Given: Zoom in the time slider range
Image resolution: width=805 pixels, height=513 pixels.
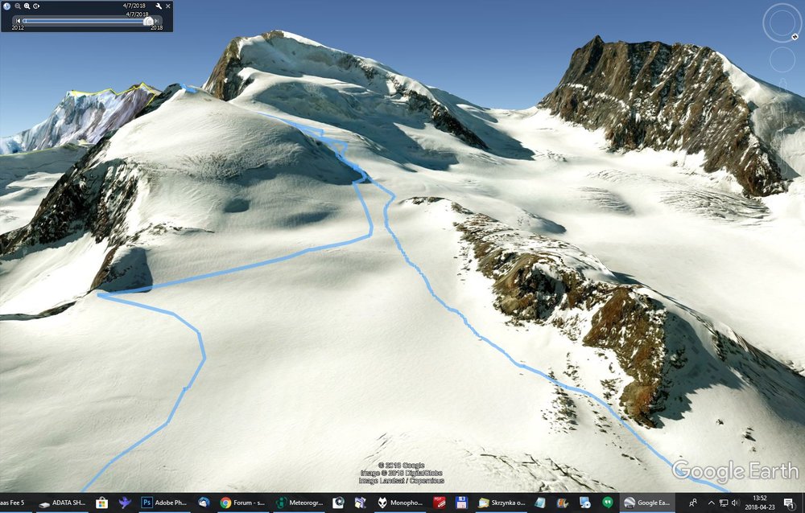Looking at the screenshot, I should pyautogui.click(x=27, y=6).
